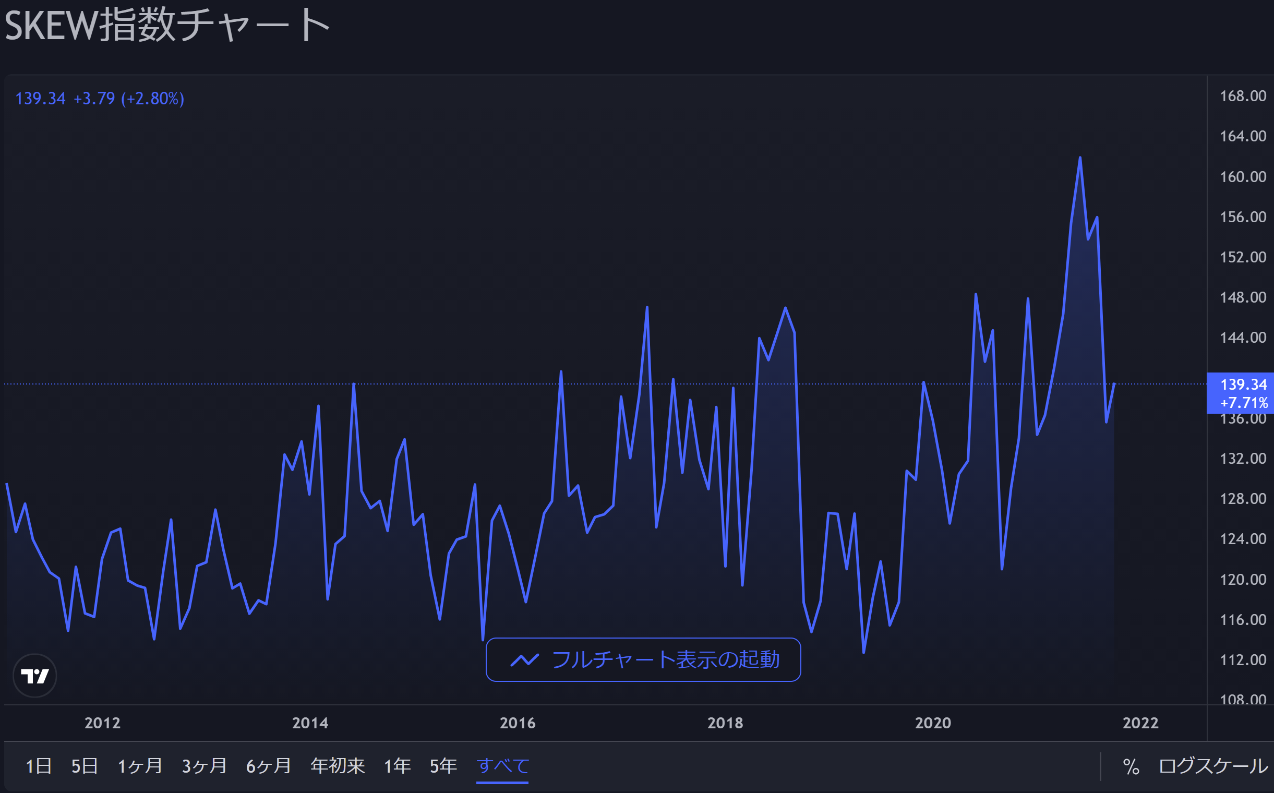Switch to 3ヶ月 range

click(x=204, y=766)
